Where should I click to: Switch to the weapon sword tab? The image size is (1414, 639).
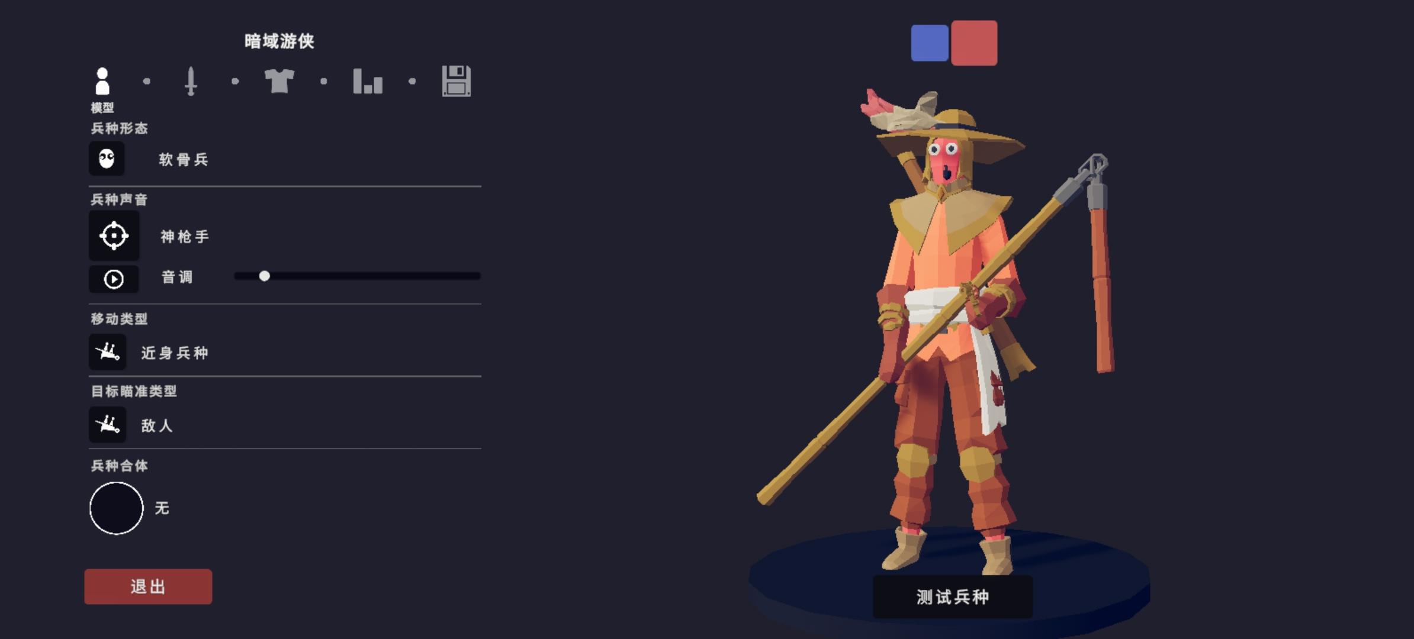click(191, 81)
